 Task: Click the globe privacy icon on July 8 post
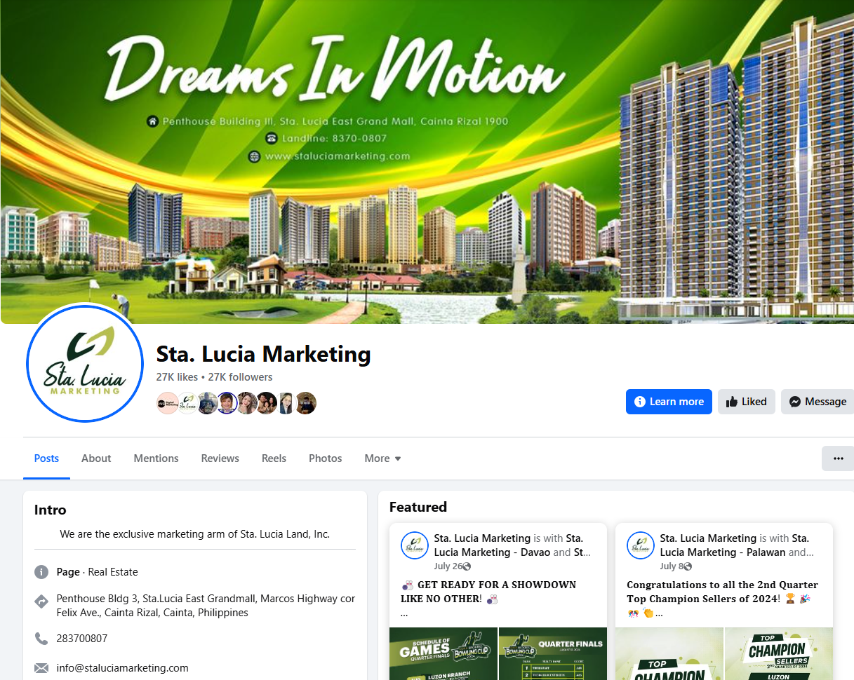point(688,566)
